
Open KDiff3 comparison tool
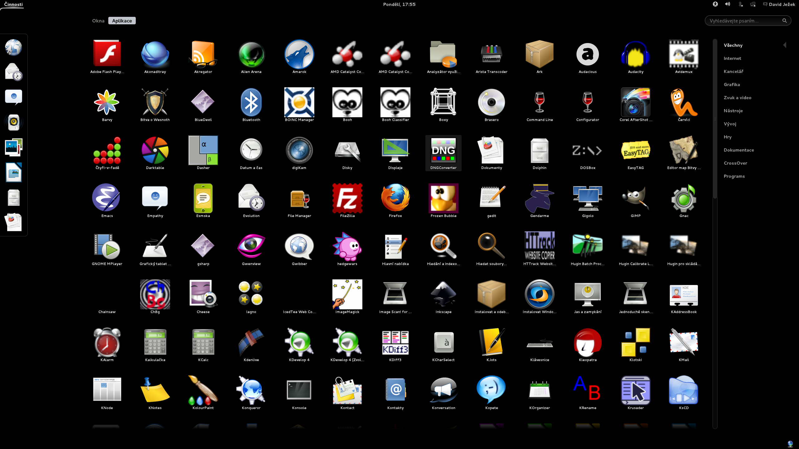click(395, 345)
